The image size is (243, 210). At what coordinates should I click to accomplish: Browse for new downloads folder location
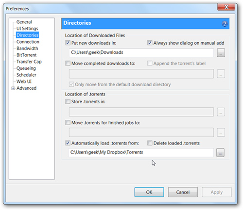pyautogui.click(x=221, y=52)
